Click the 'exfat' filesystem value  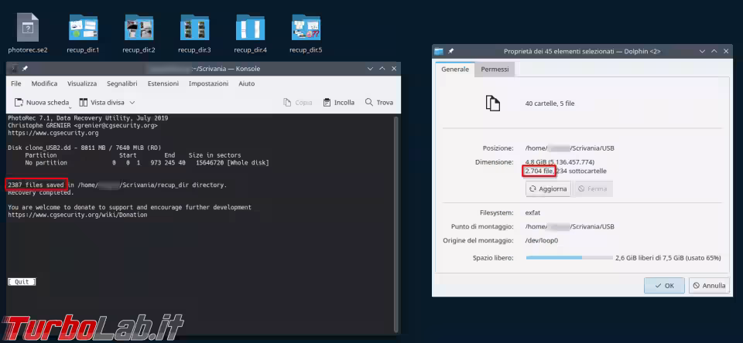pyautogui.click(x=533, y=213)
